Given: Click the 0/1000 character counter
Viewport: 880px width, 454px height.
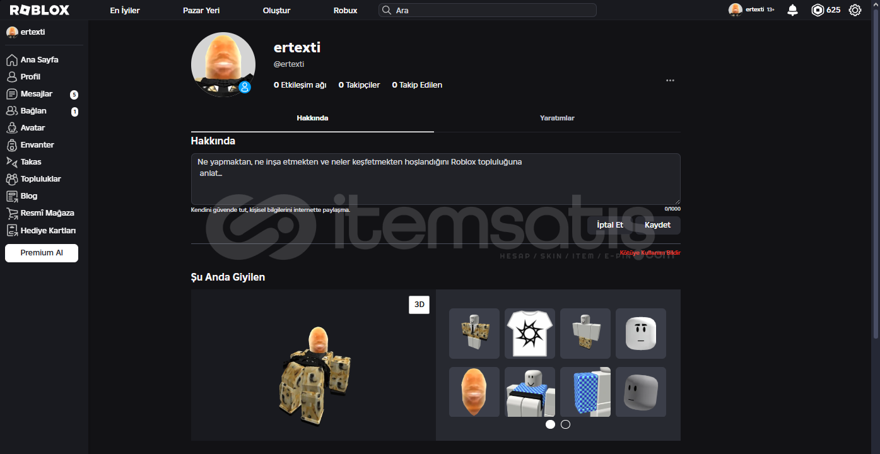Looking at the screenshot, I should (x=672, y=209).
